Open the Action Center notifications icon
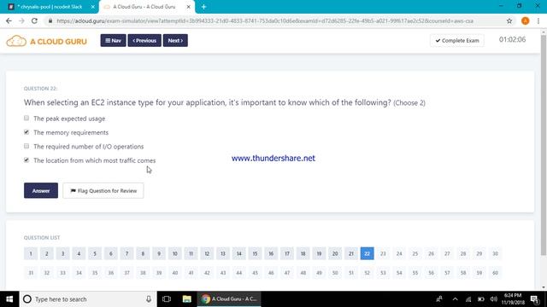 pyautogui.click(x=534, y=299)
